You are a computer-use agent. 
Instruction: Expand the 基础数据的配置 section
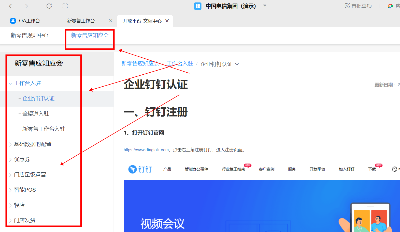click(x=10, y=144)
